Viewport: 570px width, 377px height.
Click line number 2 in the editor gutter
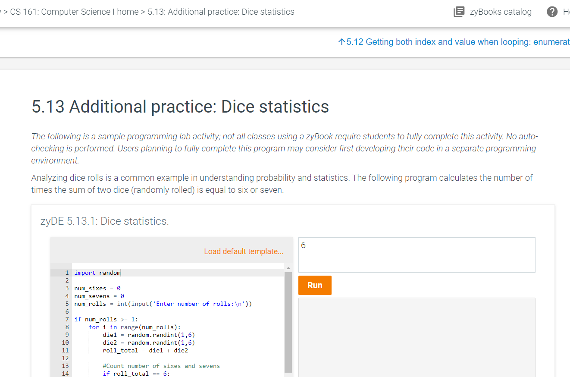[x=67, y=280]
